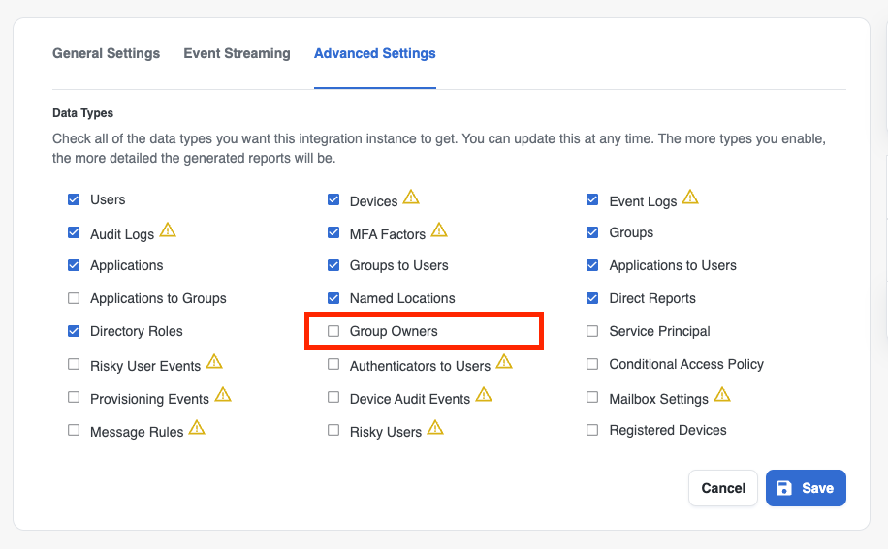Click warning icon next to Devices

point(411,198)
